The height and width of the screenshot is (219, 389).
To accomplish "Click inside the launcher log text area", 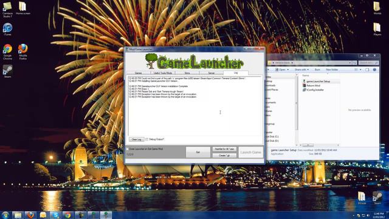I will click(194, 106).
